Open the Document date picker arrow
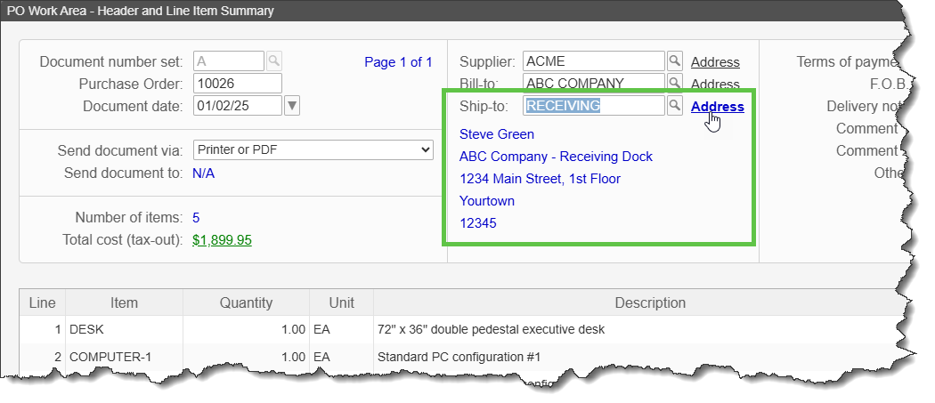 (292, 106)
